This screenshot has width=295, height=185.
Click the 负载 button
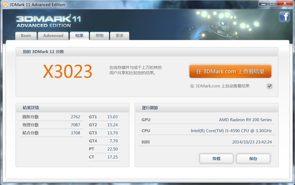(216, 159)
